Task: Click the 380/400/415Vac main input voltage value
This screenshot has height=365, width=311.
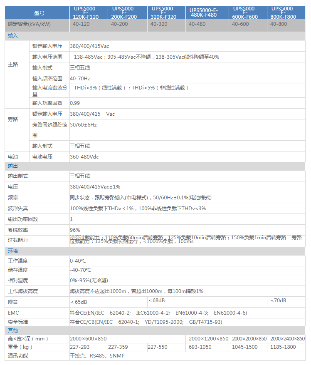Action: click(89, 46)
